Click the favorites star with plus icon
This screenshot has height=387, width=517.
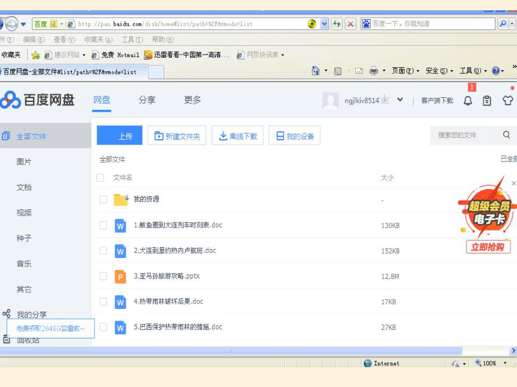pos(35,55)
